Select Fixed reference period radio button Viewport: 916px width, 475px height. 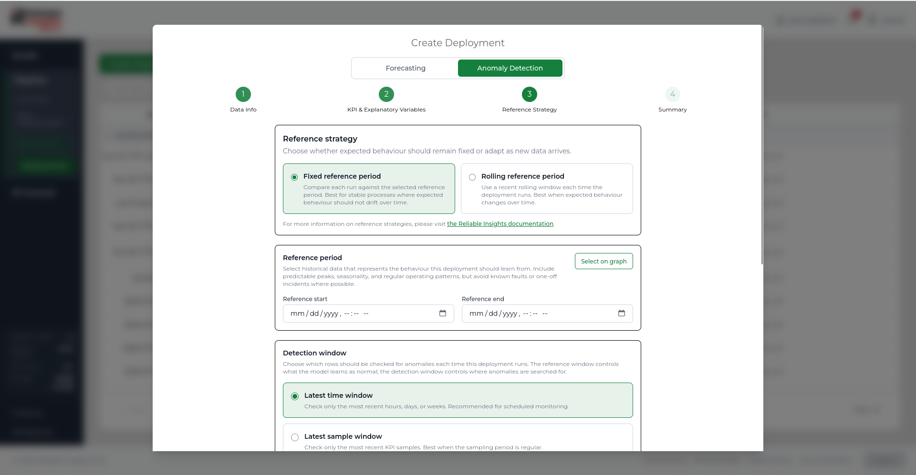tap(294, 177)
